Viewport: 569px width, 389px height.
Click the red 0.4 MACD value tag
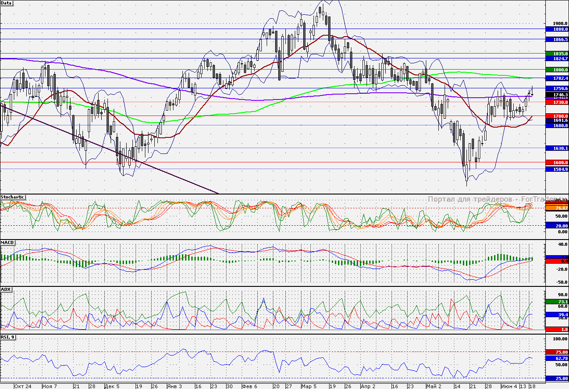(557, 261)
